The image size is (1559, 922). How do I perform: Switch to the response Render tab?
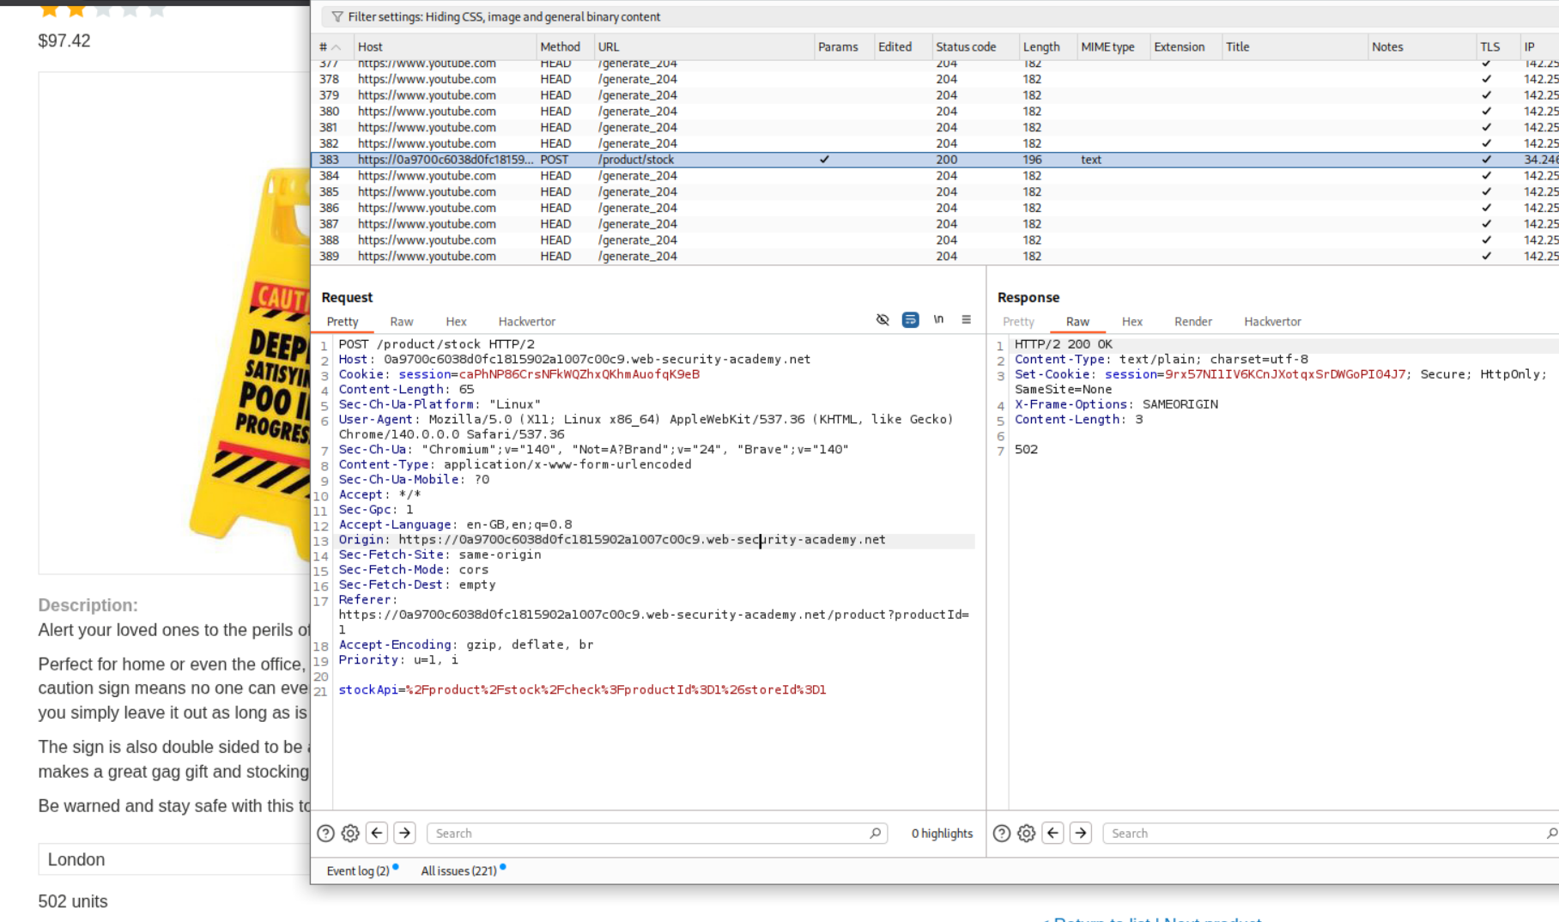1192,322
